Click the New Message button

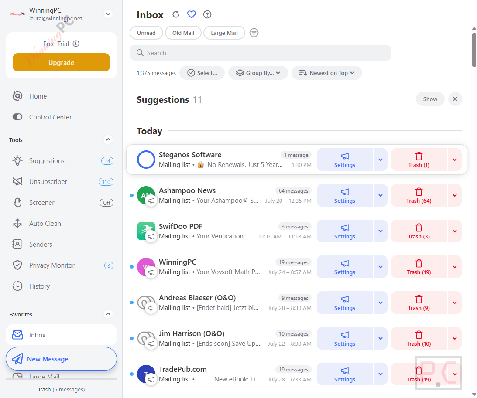tap(61, 359)
